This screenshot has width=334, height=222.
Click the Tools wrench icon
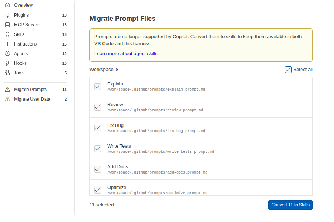7,73
